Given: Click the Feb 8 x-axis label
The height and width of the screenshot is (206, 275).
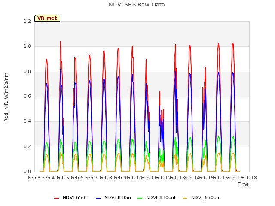Looking at the screenshot, I should [x=106, y=178].
